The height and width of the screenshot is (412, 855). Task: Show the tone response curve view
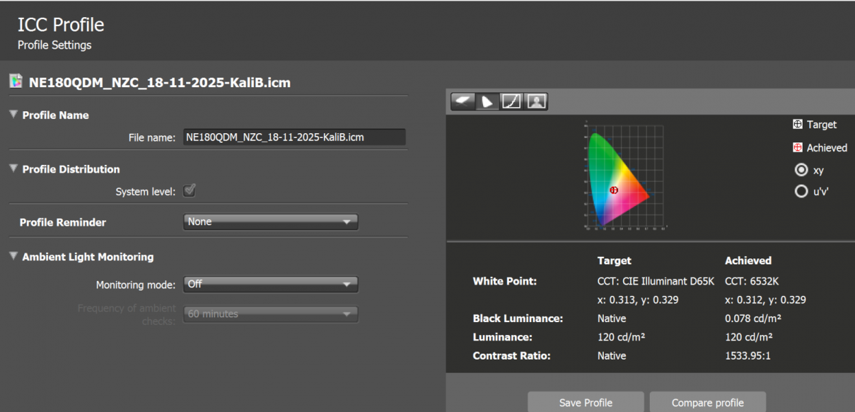point(511,102)
